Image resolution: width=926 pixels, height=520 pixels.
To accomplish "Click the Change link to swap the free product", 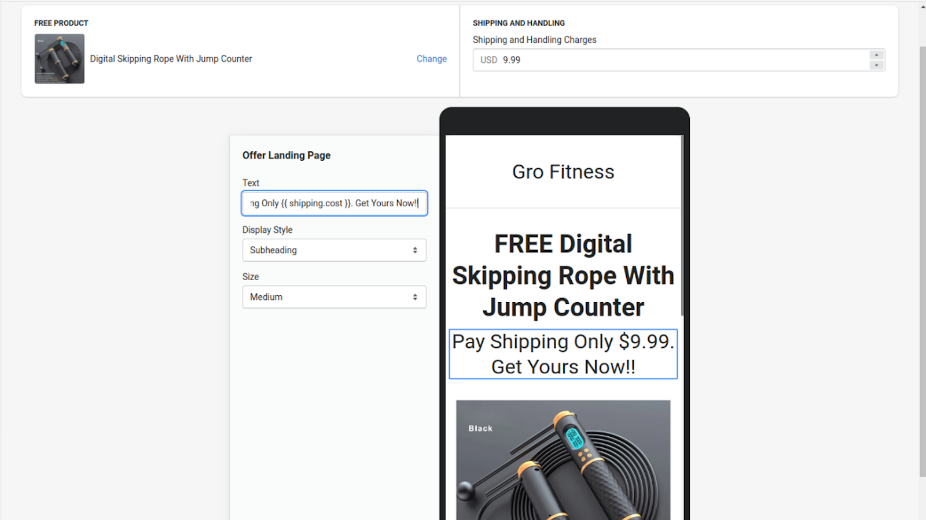I will click(431, 58).
